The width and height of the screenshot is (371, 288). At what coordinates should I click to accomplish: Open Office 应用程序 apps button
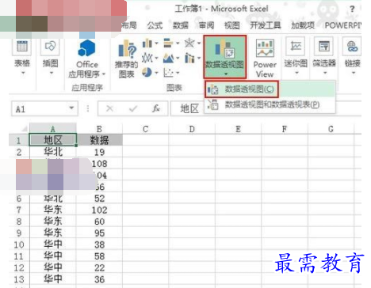pyautogui.click(x=86, y=58)
